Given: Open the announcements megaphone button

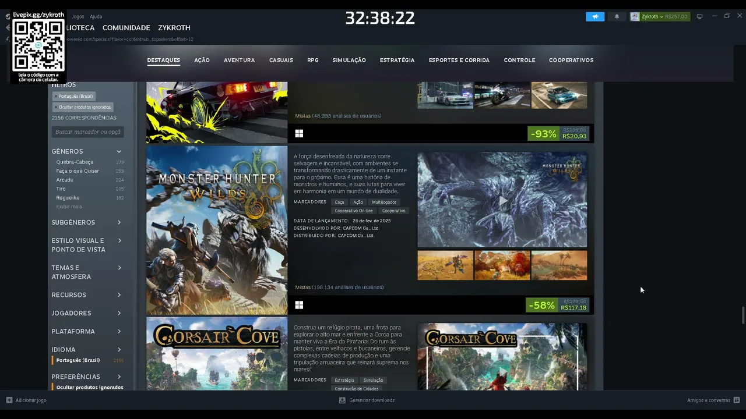Looking at the screenshot, I should (x=595, y=16).
